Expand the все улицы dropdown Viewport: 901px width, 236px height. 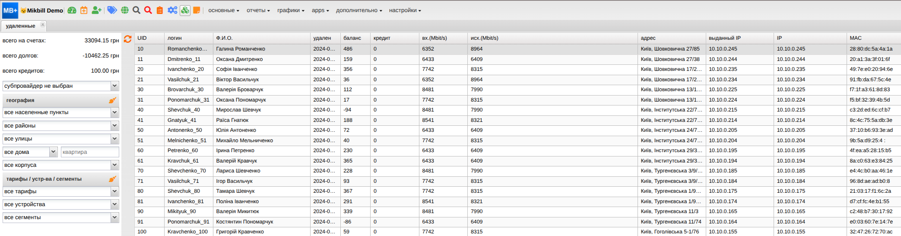[114, 139]
